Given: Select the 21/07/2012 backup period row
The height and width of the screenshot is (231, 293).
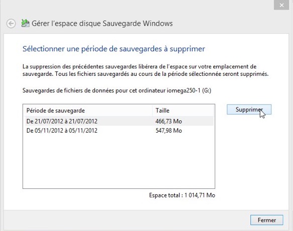Looking at the screenshot, I should click(119, 121).
